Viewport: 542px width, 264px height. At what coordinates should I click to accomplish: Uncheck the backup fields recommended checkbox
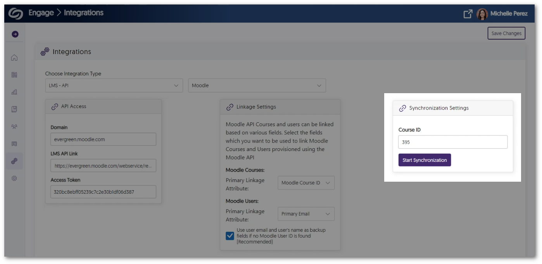[x=230, y=236]
